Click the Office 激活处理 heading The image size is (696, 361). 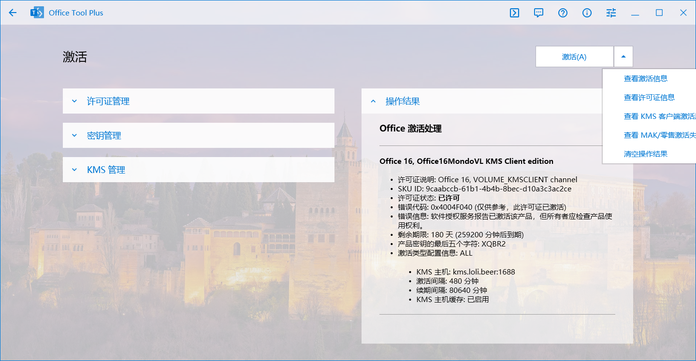coord(410,129)
